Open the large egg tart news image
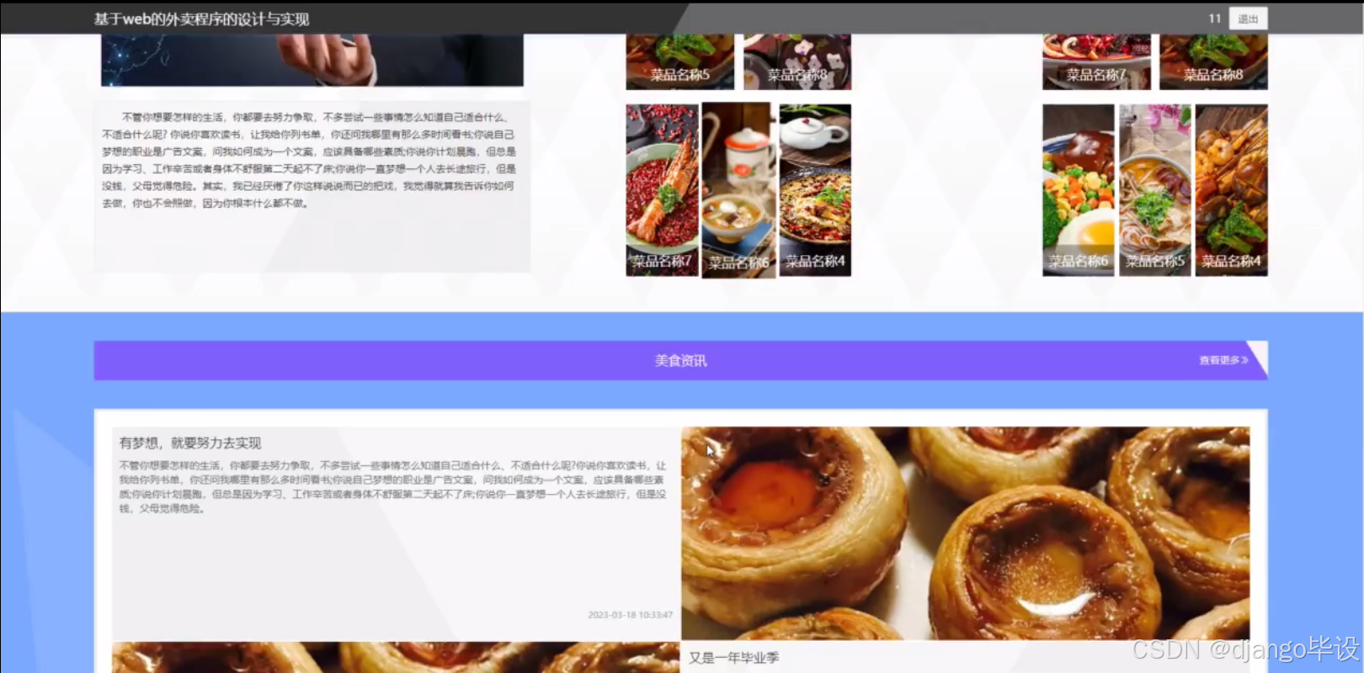 click(x=965, y=533)
